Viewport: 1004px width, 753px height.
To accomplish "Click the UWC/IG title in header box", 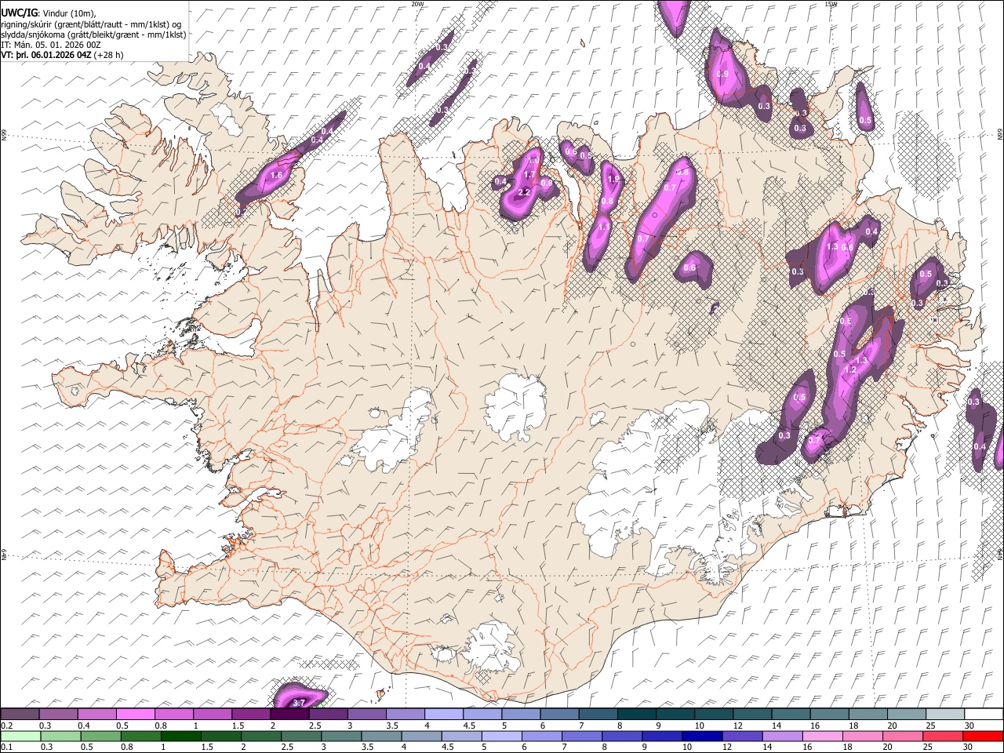I will point(19,13).
